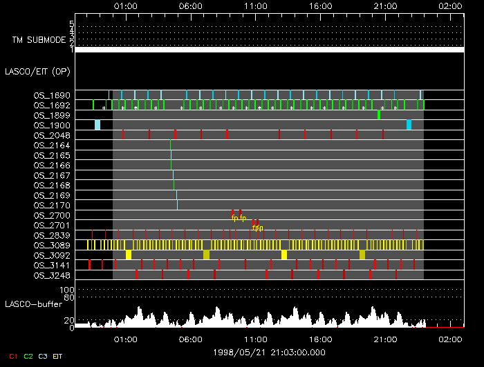This screenshot has width=484, height=367.
Task: Select the green marker in the OS_2164 row
Action: [x=170, y=145]
